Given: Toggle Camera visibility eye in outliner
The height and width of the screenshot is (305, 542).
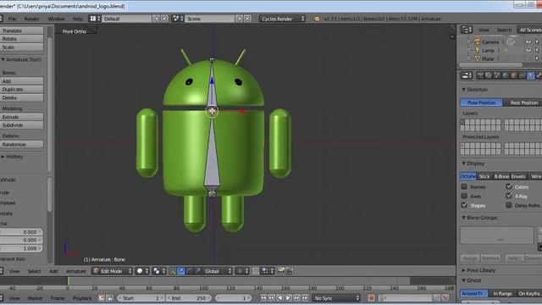Looking at the screenshot, I should pyautogui.click(x=528, y=42).
